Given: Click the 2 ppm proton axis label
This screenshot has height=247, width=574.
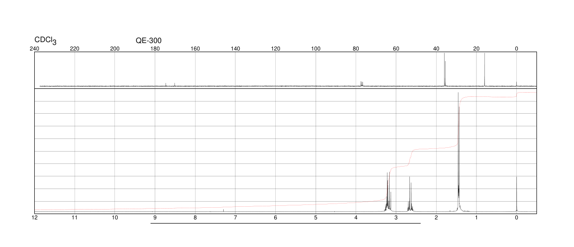Looking at the screenshot, I should pos(436,218).
